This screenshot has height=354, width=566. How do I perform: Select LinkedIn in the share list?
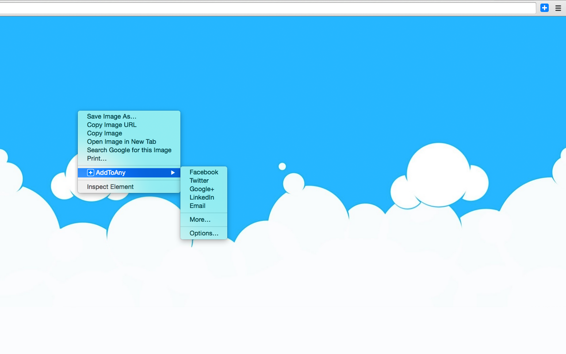click(x=202, y=197)
